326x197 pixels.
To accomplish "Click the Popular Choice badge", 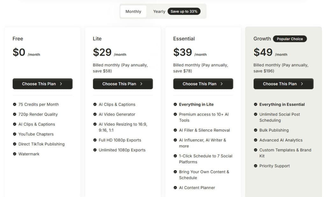I will point(290,39).
